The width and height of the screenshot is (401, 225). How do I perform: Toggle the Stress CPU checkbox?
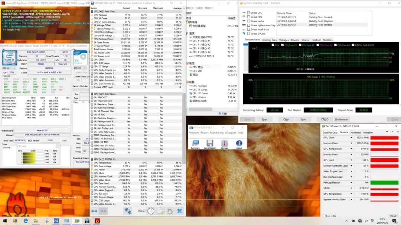point(248,13)
